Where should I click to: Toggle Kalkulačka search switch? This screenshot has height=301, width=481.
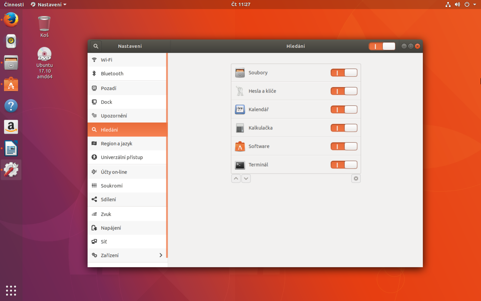coord(344,128)
